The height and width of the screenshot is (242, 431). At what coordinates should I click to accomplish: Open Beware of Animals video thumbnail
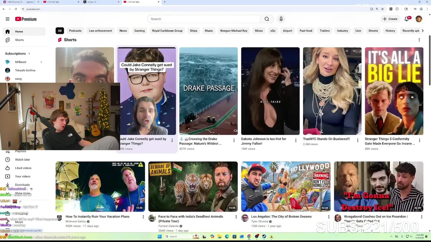coord(193,187)
